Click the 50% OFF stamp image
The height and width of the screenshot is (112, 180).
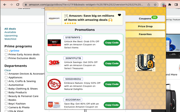[x=54, y=84]
